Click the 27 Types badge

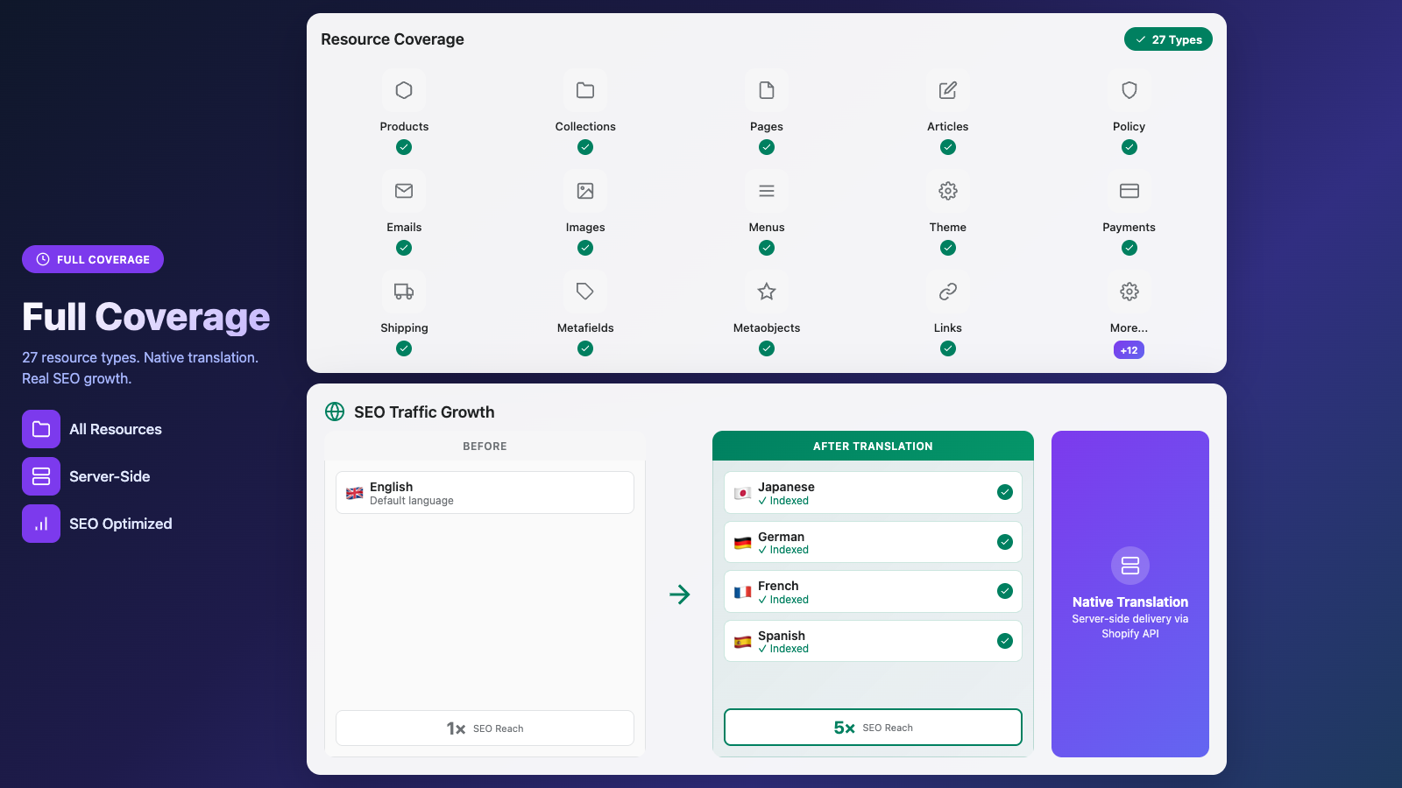click(x=1168, y=39)
